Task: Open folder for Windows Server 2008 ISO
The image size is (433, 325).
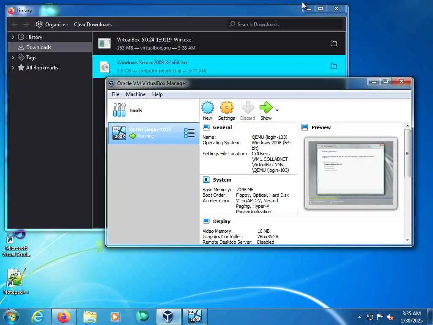Action: pos(334,66)
